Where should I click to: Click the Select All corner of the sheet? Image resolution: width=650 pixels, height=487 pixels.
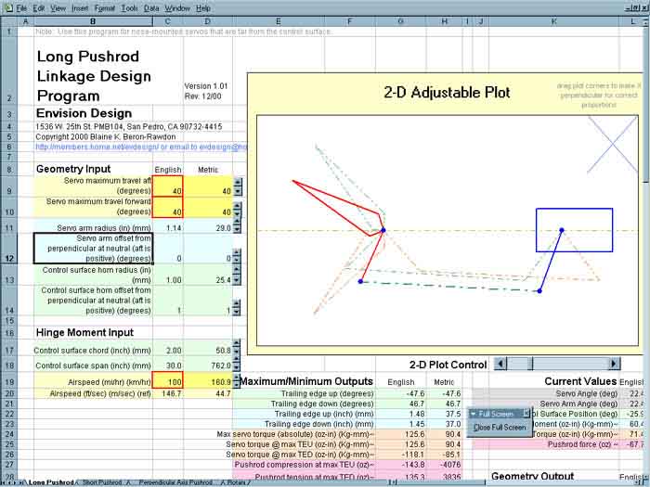click(x=8, y=20)
